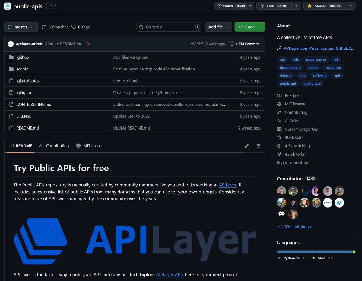Open the star lists dropdown arrow
The height and width of the screenshot is (281, 362).
[350, 6]
